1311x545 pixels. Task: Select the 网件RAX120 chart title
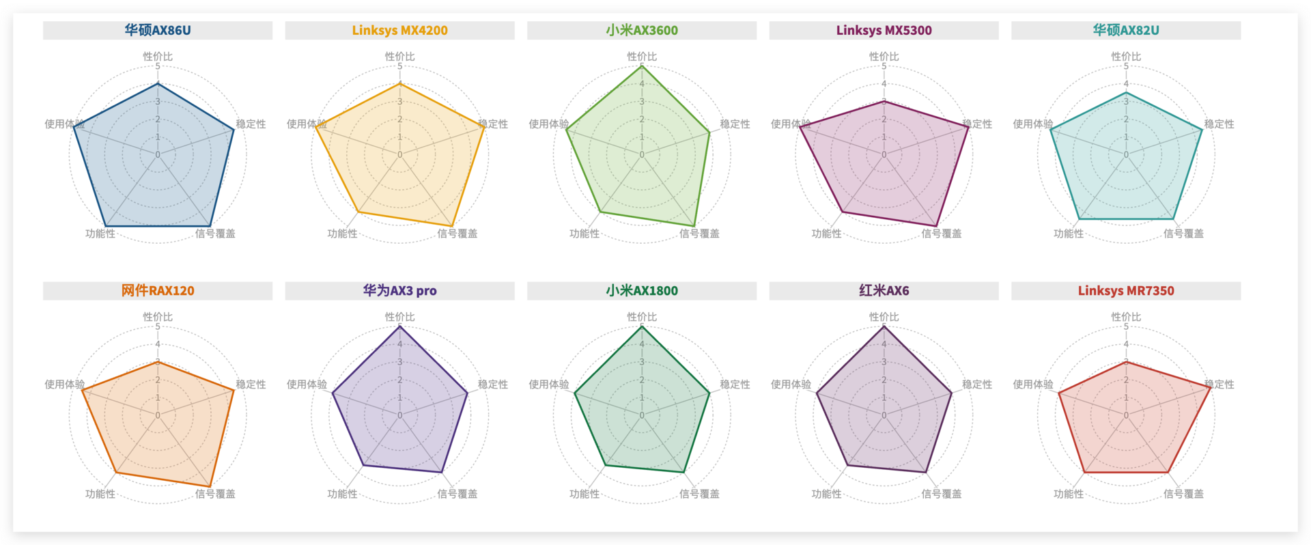158,290
